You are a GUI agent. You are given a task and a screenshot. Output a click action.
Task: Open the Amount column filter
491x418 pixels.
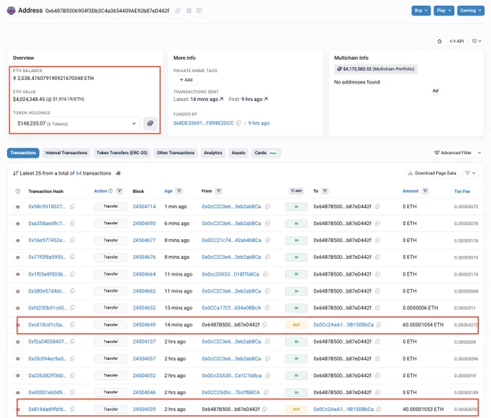[x=425, y=191]
